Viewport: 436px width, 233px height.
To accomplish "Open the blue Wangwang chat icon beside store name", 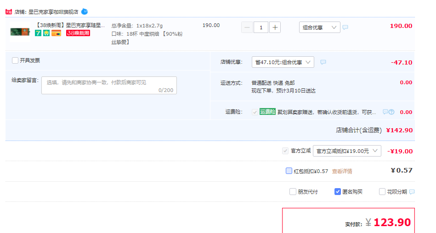I will coord(85,11).
